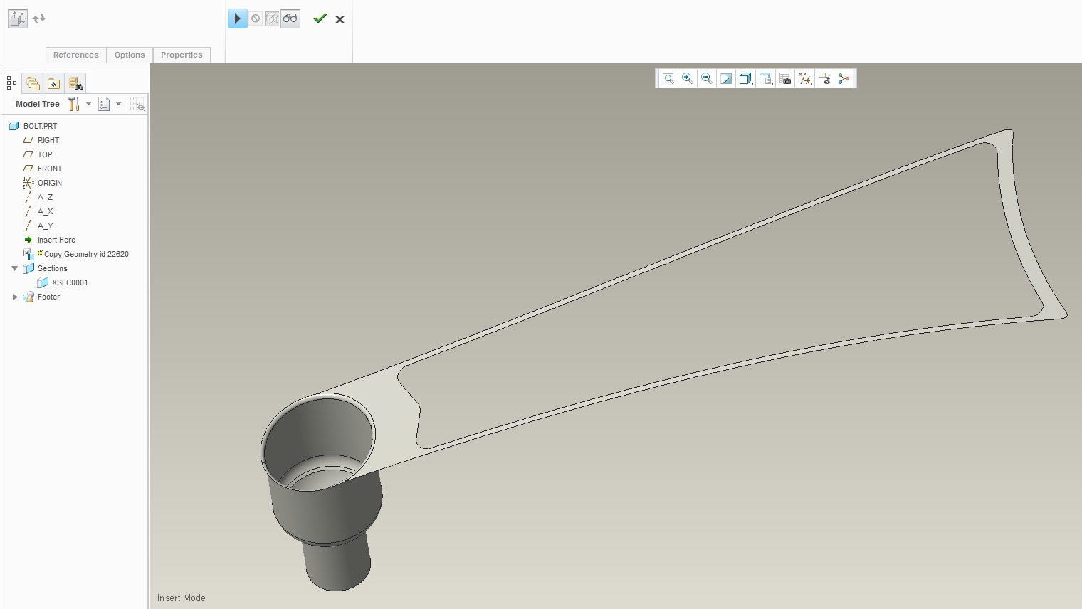
Task: Resume the feature with the play button
Action: (x=238, y=18)
